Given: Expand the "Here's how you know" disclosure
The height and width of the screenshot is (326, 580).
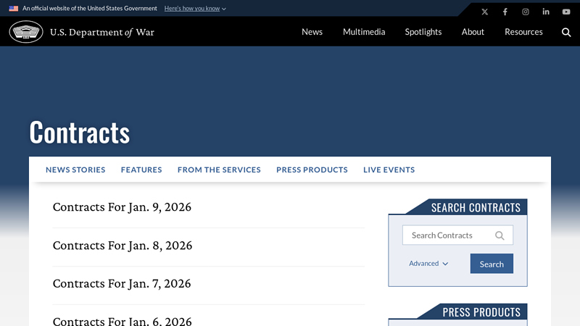Looking at the screenshot, I should point(195,9).
